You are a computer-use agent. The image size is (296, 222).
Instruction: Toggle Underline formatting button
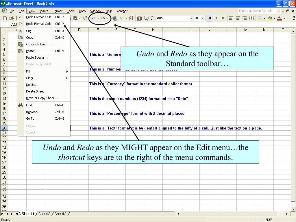[223, 18]
